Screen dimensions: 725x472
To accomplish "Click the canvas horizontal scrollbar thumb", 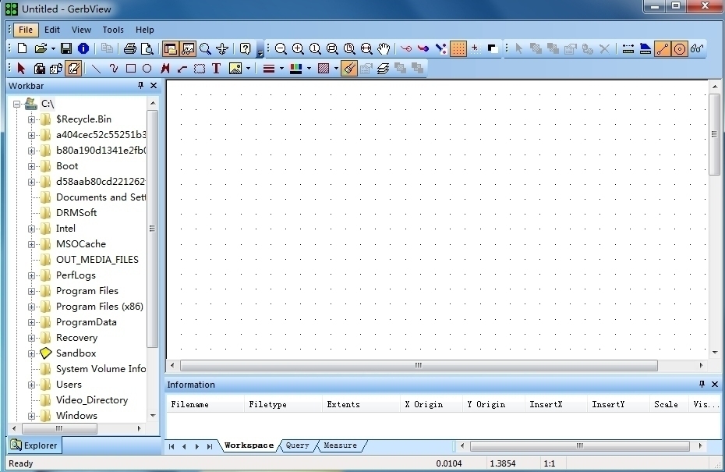I will click(419, 366).
